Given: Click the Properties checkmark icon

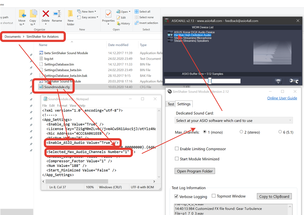Looking at the screenshot, I should pyautogui.click(x=109, y=14).
